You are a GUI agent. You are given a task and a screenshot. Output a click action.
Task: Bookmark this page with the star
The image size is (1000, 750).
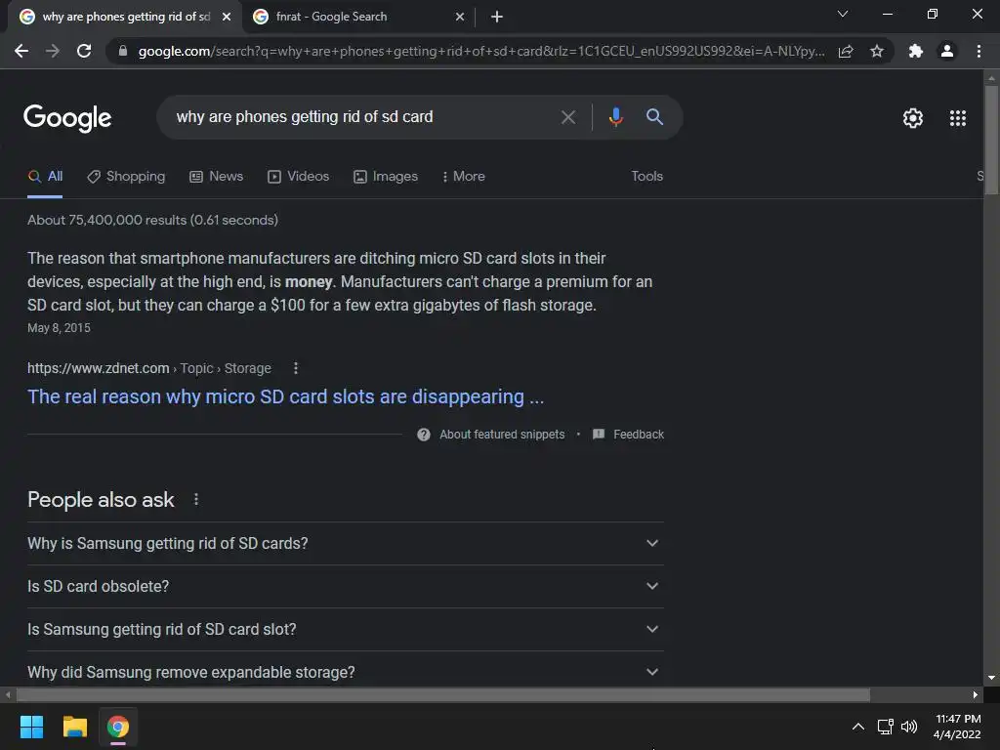[877, 51]
